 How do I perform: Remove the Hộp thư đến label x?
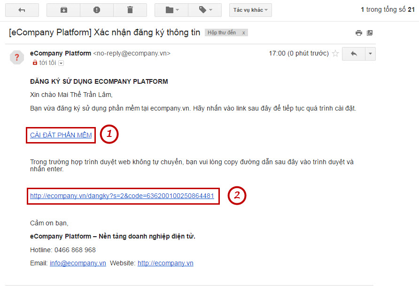[x=243, y=32]
